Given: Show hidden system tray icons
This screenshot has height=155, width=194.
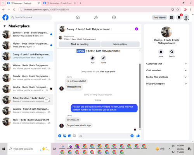Looking at the screenshot, I should [x=169, y=149].
